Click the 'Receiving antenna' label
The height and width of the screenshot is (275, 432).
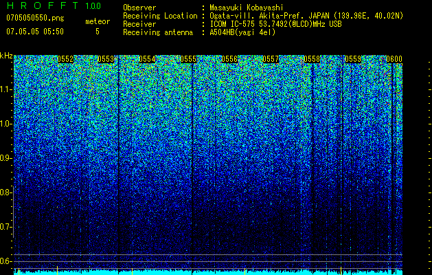[158, 32]
